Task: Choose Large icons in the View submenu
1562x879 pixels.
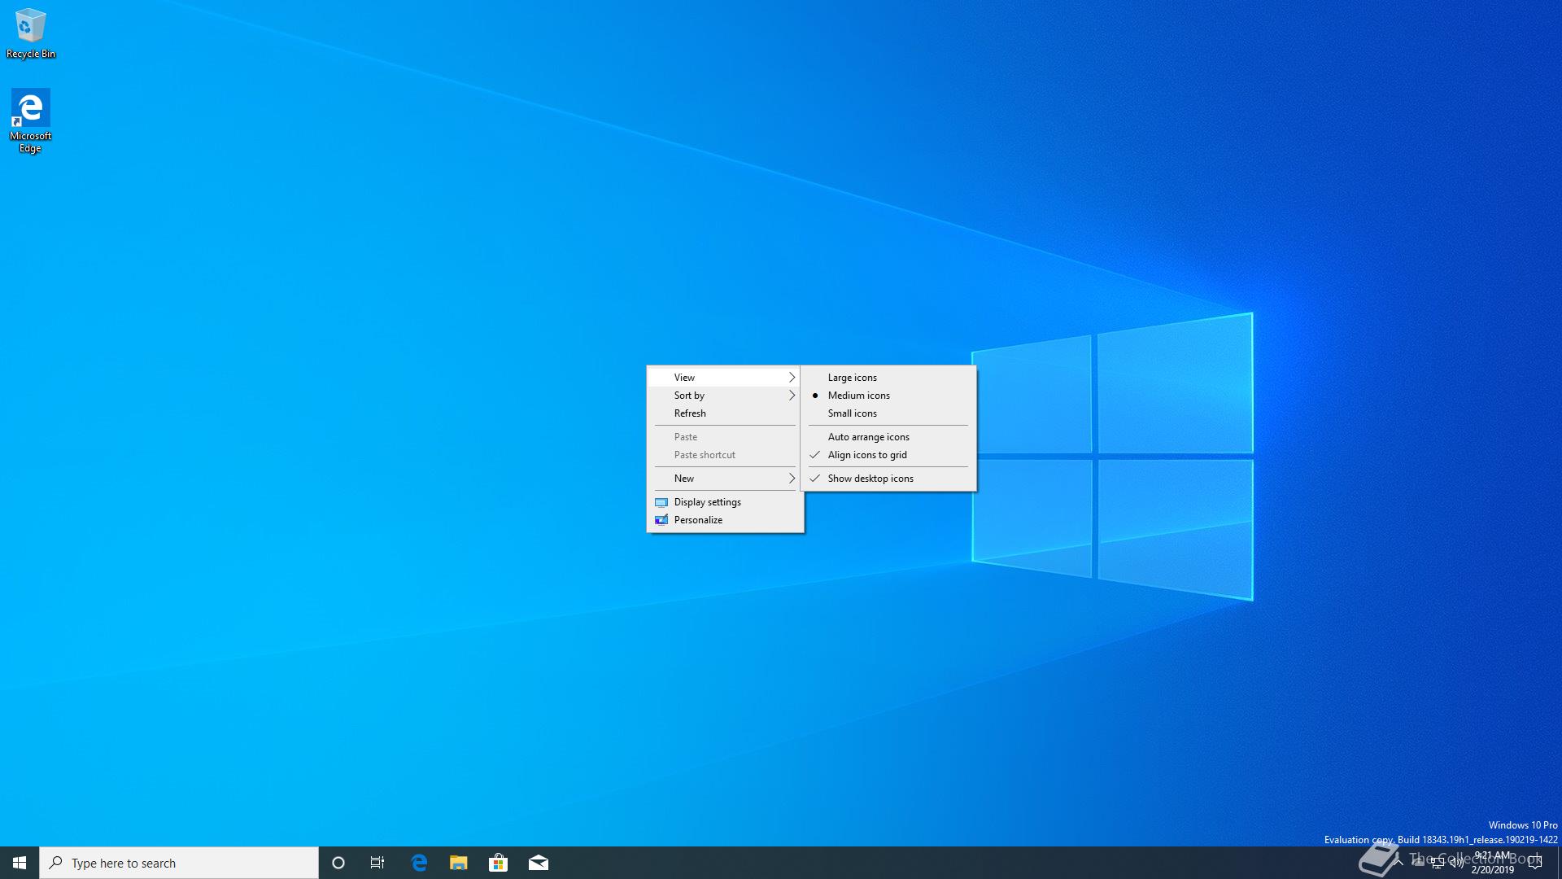Action: tap(852, 378)
